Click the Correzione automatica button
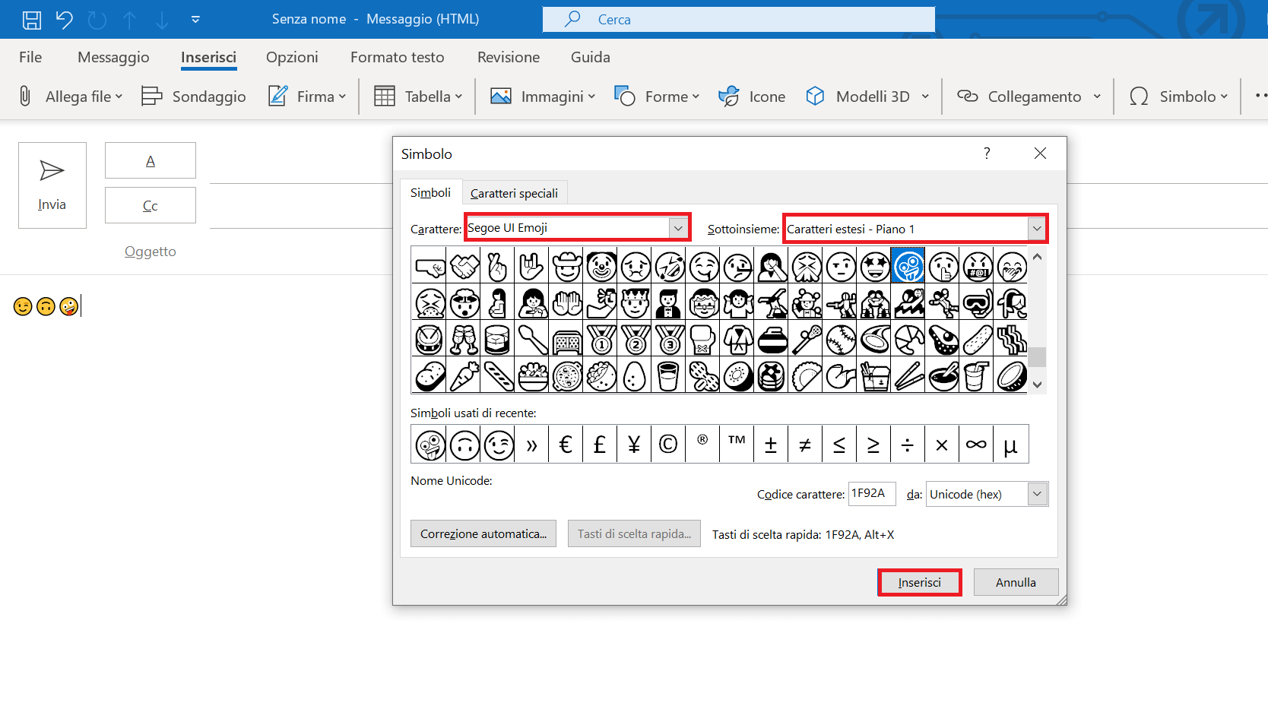 coord(483,533)
